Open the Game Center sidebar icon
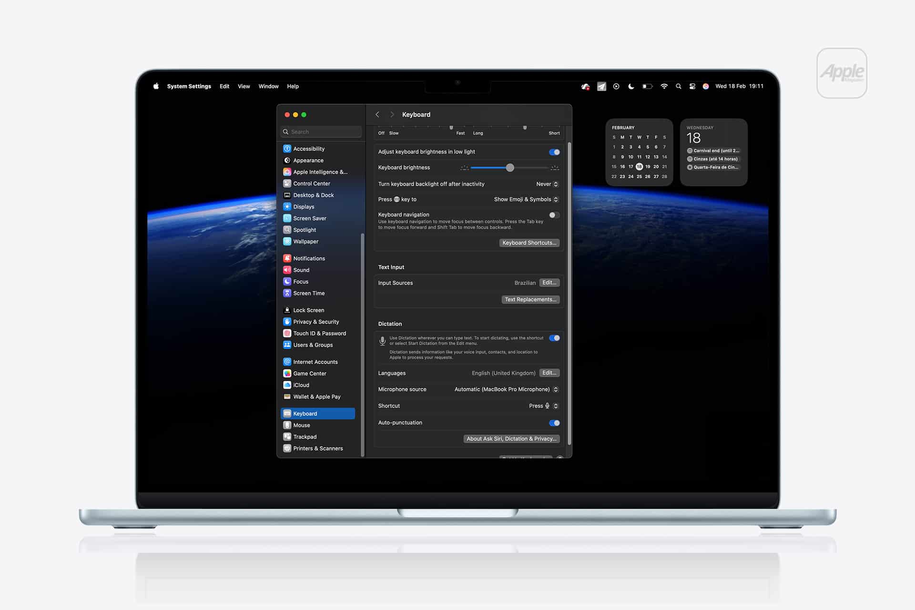 (287, 374)
